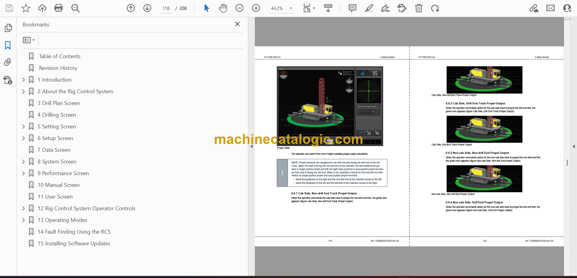Print the document using printer icon
The image size is (577, 278).
59,8
